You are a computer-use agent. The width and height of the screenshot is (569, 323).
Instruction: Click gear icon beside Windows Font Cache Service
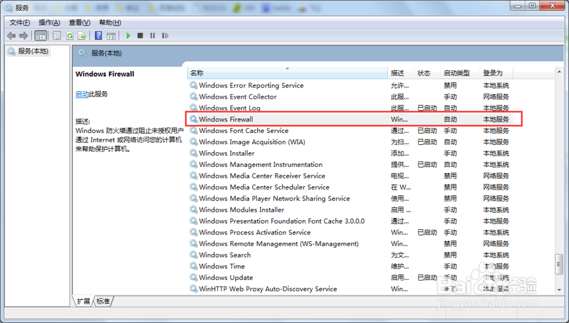193,131
